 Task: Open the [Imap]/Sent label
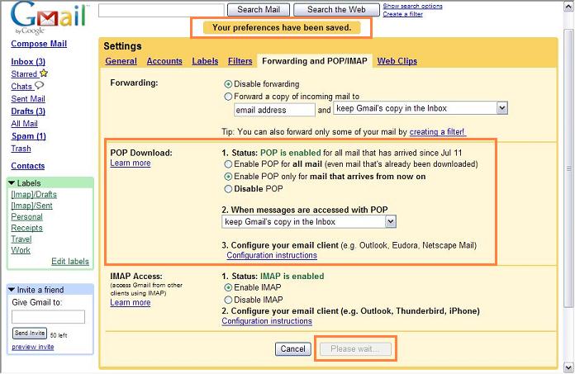(32, 206)
